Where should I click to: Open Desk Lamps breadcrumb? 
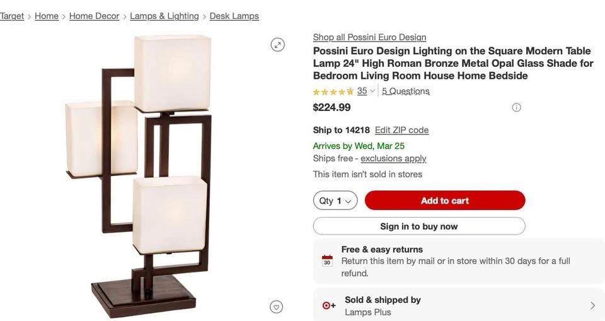234,16
